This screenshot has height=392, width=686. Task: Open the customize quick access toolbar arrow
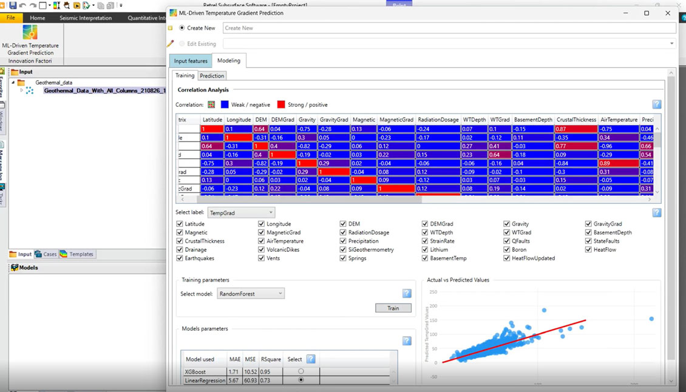121,5
